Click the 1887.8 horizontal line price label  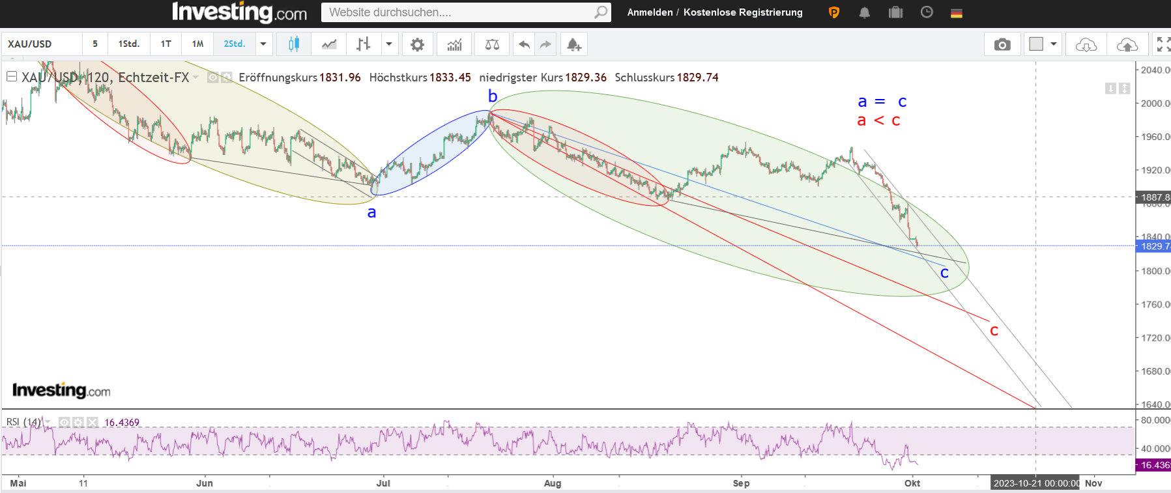coord(1154,197)
